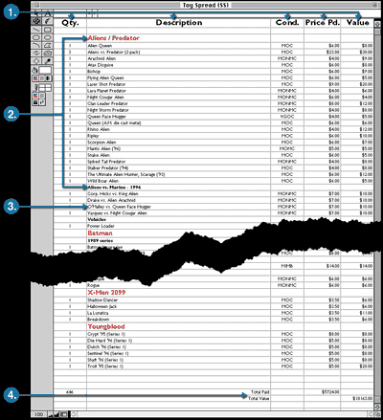The width and height of the screenshot is (383, 420).
Task: Select the Rhino Alien cell
Action: coord(179,129)
